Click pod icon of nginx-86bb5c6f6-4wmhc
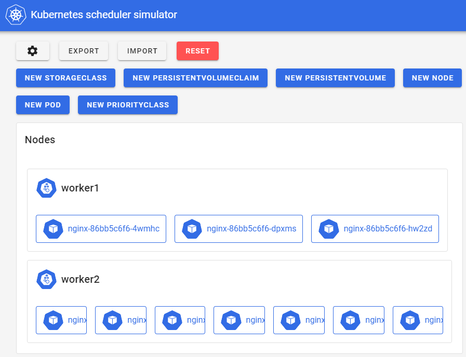 coord(53,229)
